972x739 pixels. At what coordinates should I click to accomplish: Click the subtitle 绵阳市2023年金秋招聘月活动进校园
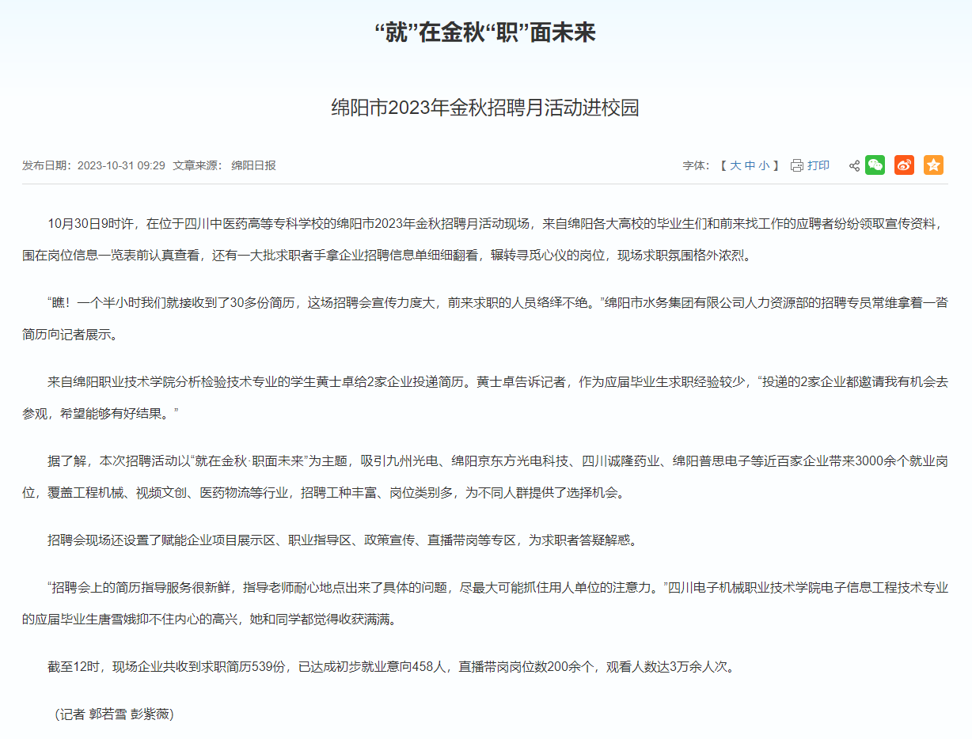point(485,108)
